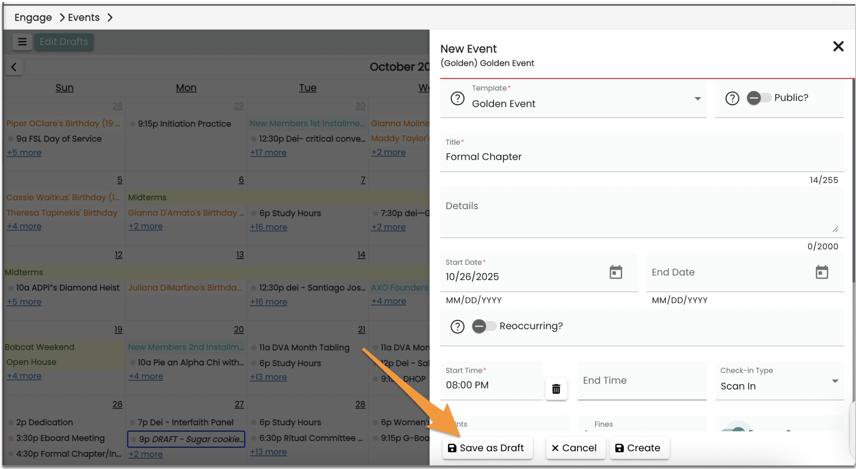The width and height of the screenshot is (856, 469).
Task: Open the End Date calendar picker
Action: point(821,272)
